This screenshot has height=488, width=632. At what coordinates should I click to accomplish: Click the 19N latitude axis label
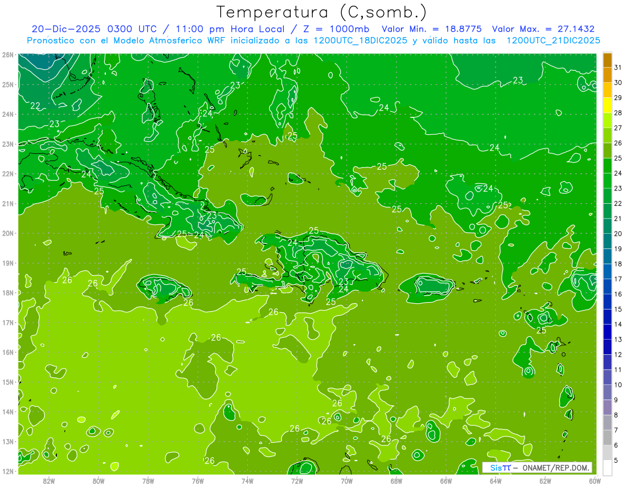pyautogui.click(x=7, y=263)
